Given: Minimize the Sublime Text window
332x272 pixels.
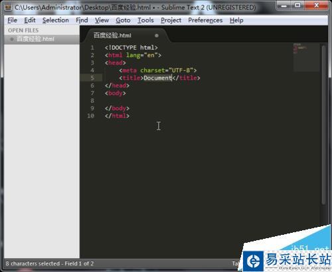Looking at the screenshot, I should pyautogui.click(x=284, y=5).
